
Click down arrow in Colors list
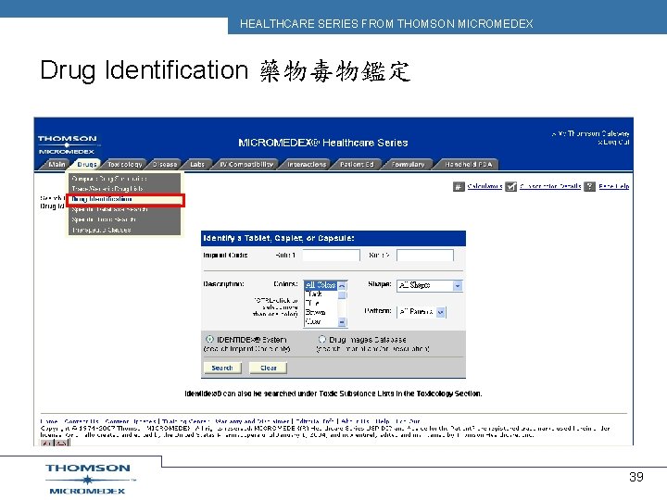pos(342,323)
